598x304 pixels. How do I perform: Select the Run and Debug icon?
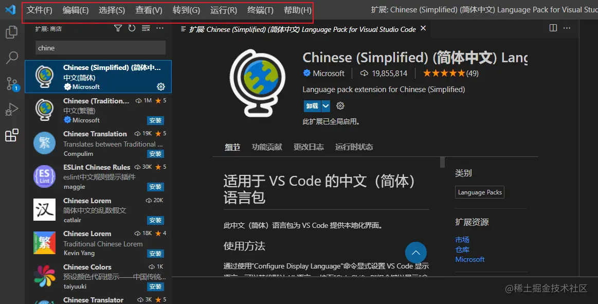(x=12, y=109)
